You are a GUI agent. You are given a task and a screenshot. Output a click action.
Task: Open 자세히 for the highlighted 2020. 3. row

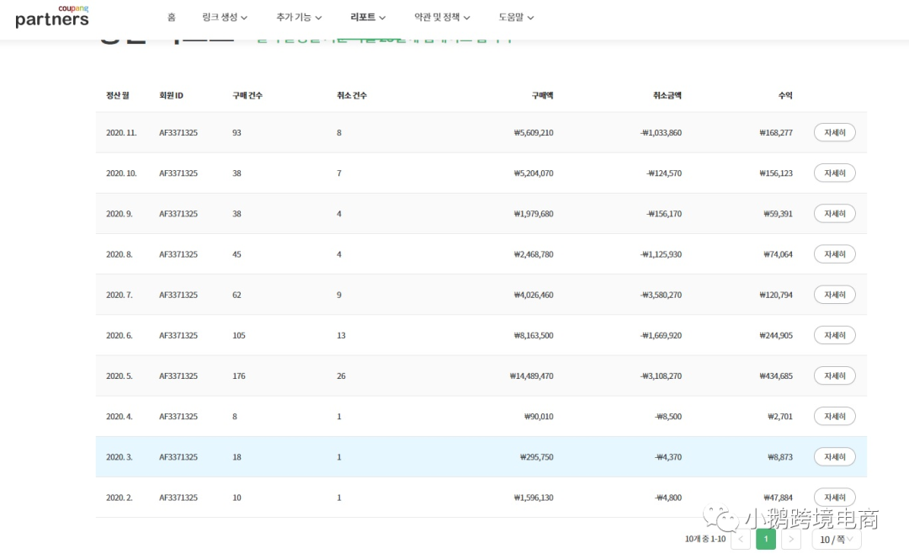click(x=835, y=457)
